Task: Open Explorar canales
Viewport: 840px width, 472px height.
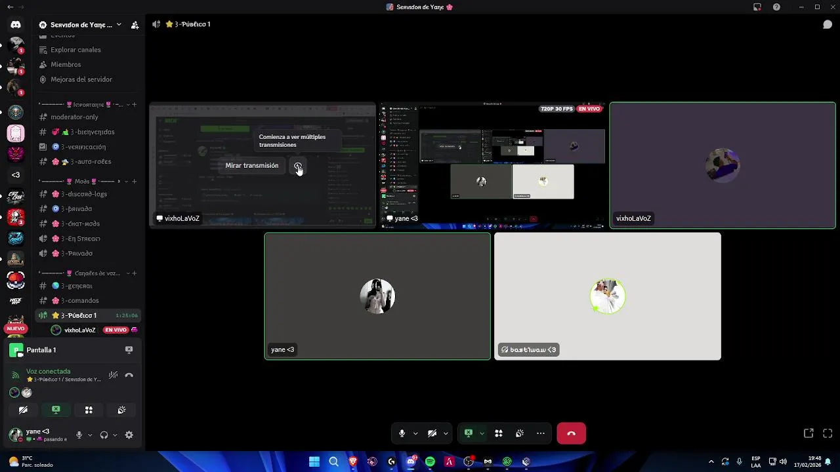Action: pyautogui.click(x=75, y=50)
